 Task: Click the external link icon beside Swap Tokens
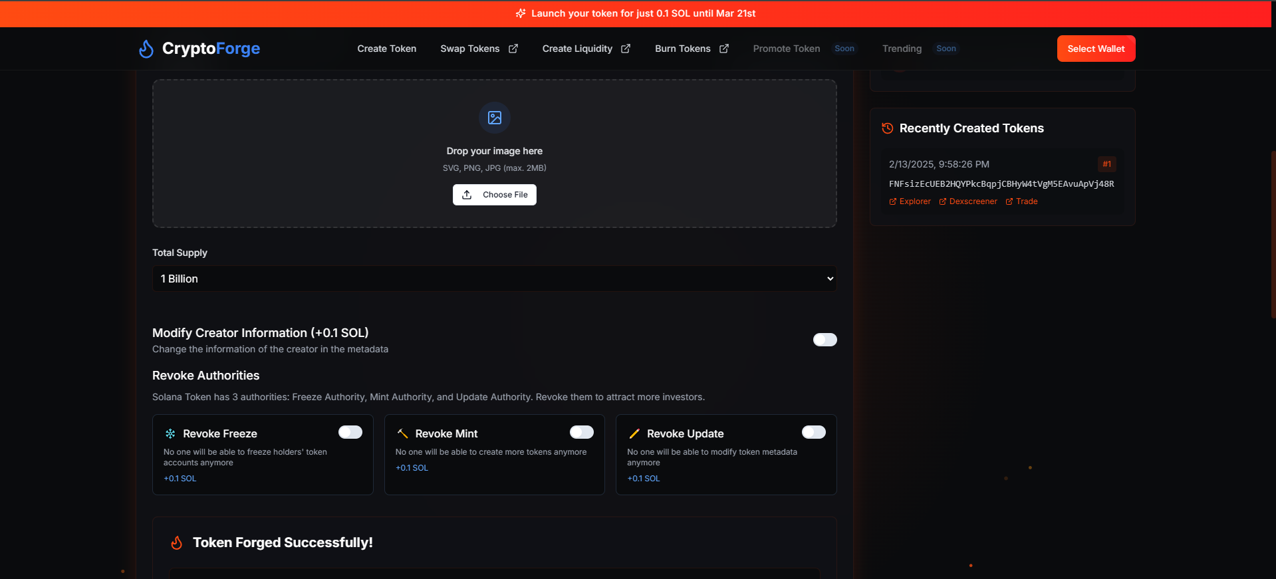[513, 49]
